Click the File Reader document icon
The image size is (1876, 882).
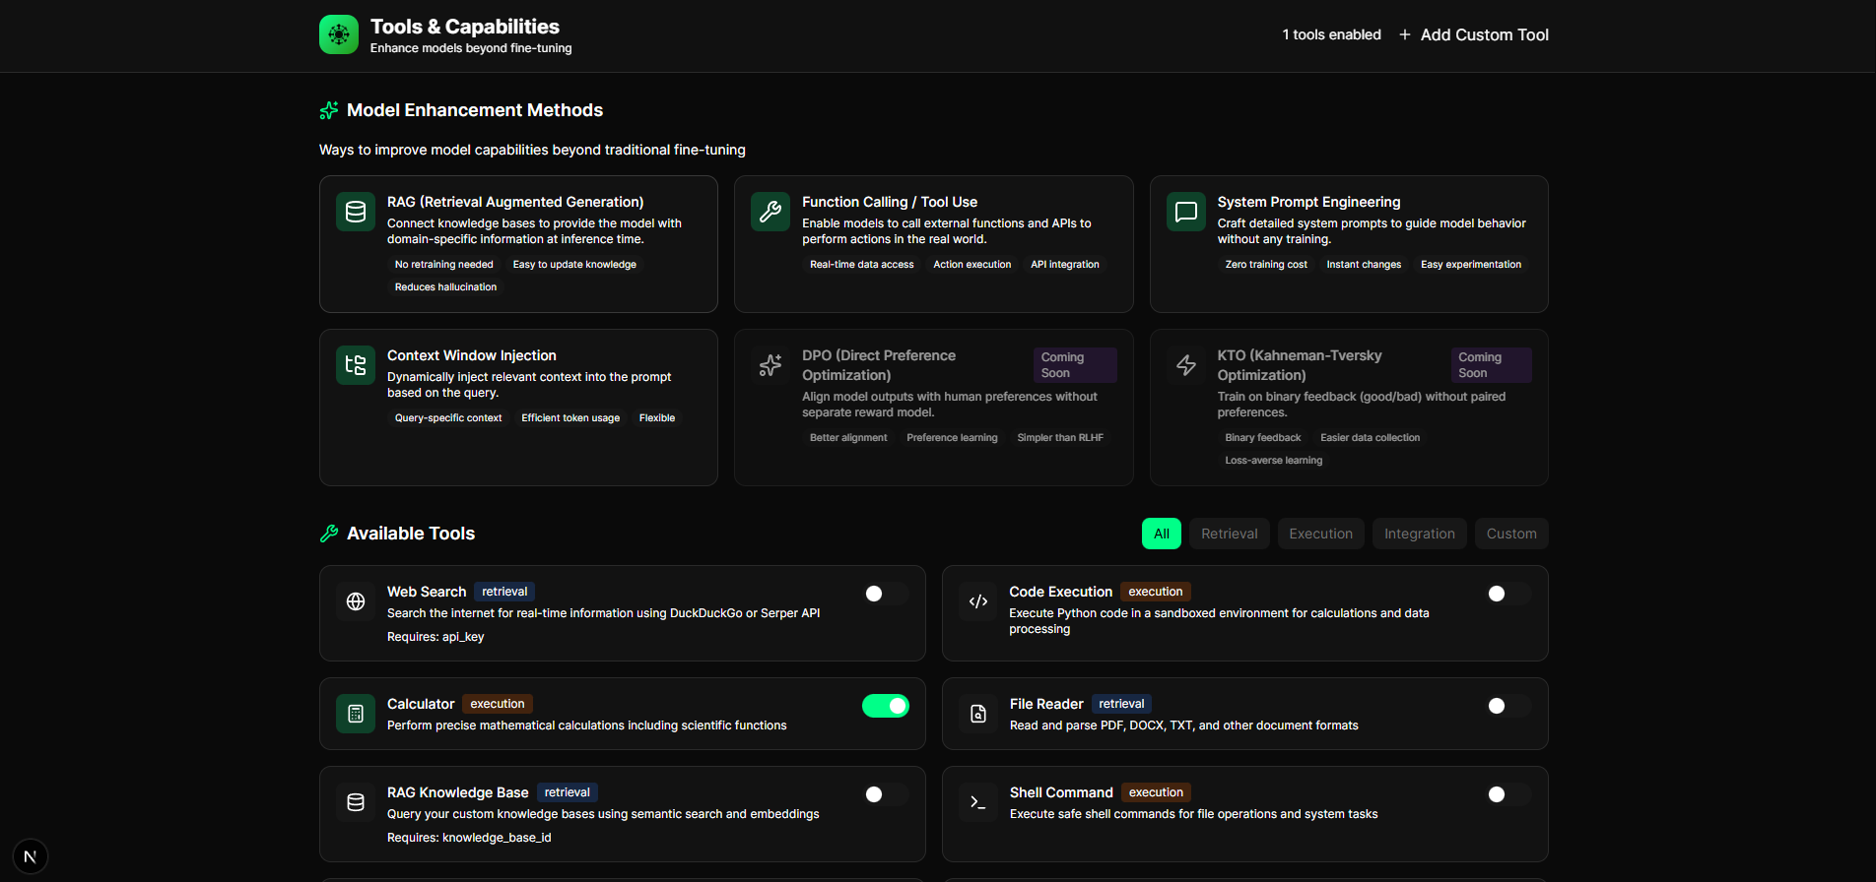[978, 714]
